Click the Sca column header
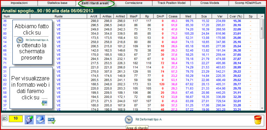267x130 pixels. (204, 17)
